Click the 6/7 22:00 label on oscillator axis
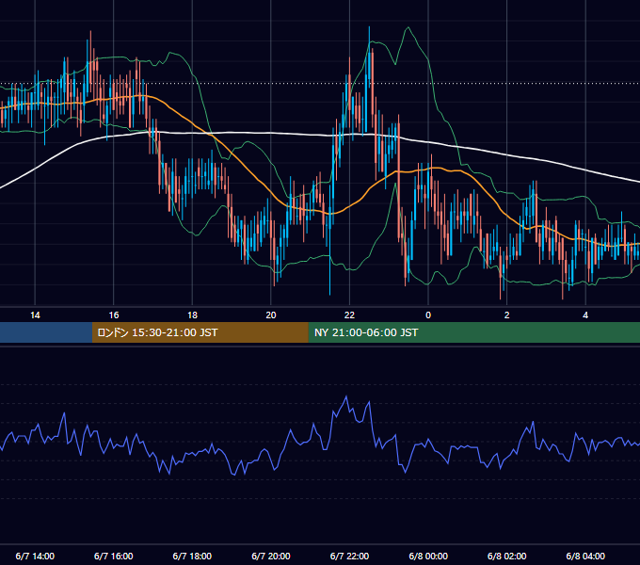 point(349,556)
